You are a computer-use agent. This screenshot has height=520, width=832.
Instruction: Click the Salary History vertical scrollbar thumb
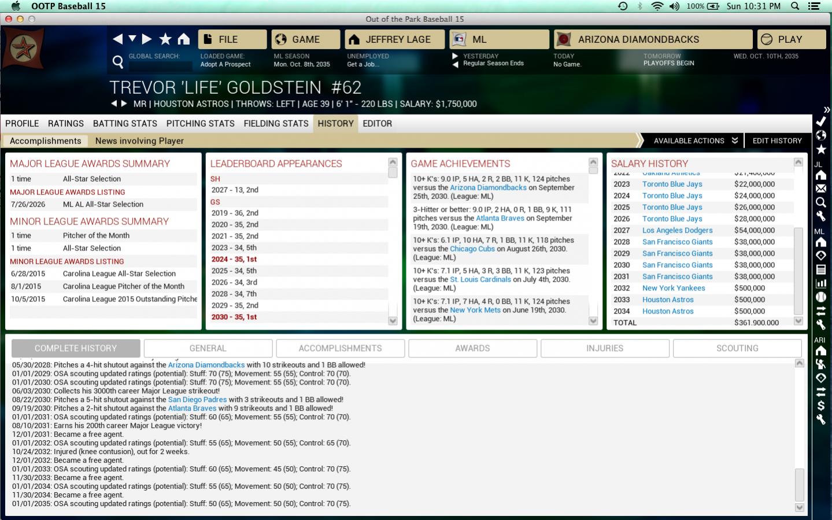tap(798, 271)
